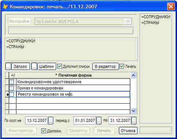This screenshot has height=139, width=177.
Task: Click the small ellipsis button before Запрос
Action: [8, 66]
